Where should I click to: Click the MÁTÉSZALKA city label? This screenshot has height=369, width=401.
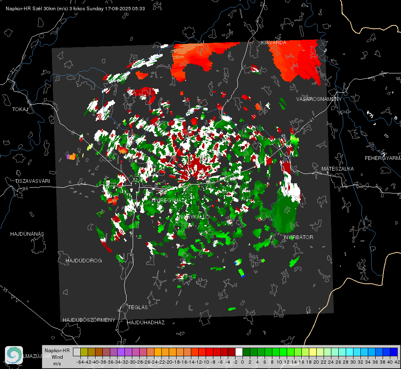pyautogui.click(x=338, y=169)
